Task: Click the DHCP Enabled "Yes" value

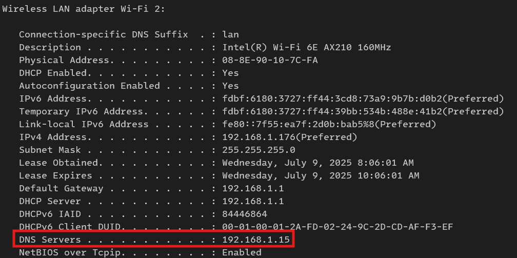Action: 231,73
